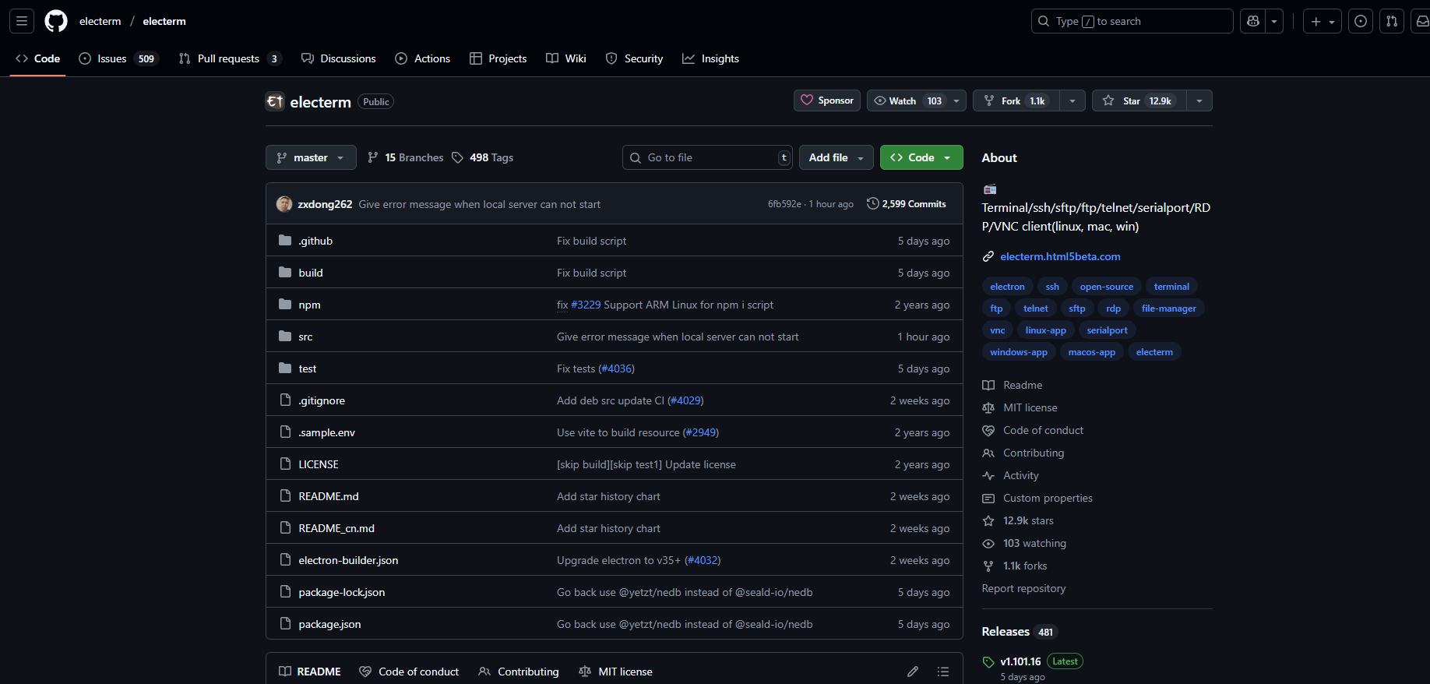This screenshot has height=684, width=1430.
Task: Click Report repository link
Action: [x=1023, y=588]
